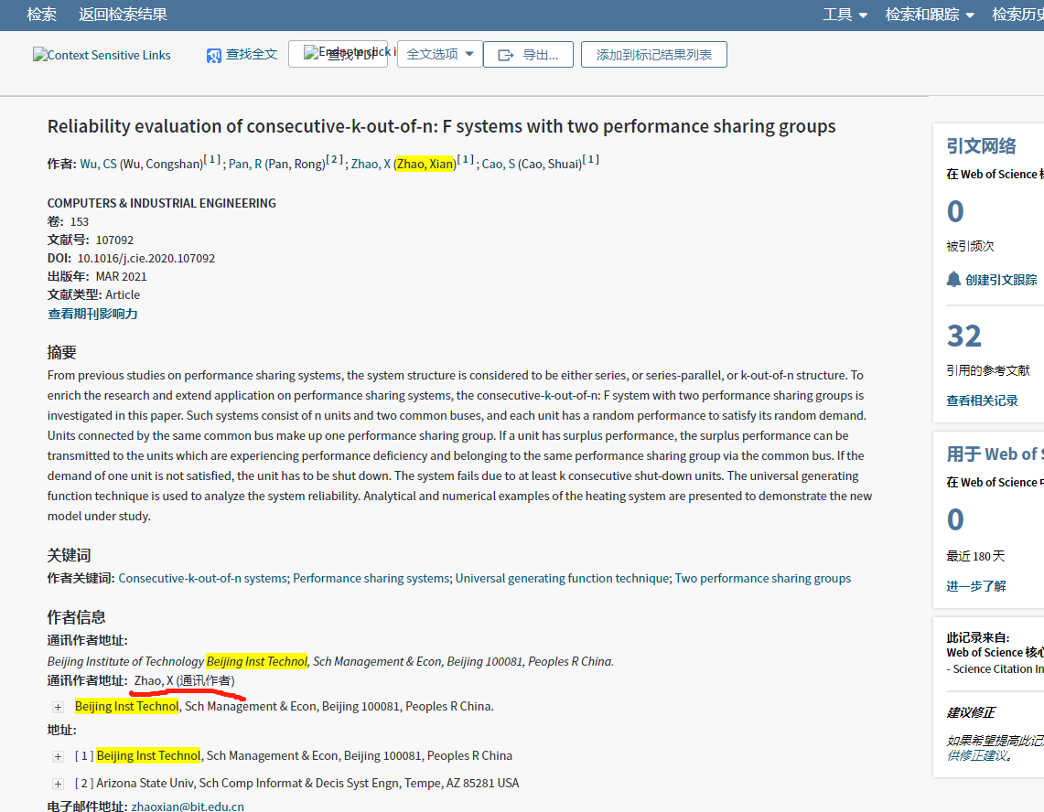1044x812 pixels.
Task: Go to 检索 in top navigation
Action: pos(41,15)
